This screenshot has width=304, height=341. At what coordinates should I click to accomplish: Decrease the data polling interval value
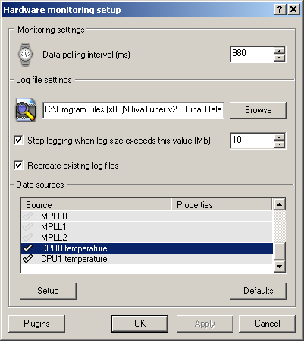pos(279,58)
